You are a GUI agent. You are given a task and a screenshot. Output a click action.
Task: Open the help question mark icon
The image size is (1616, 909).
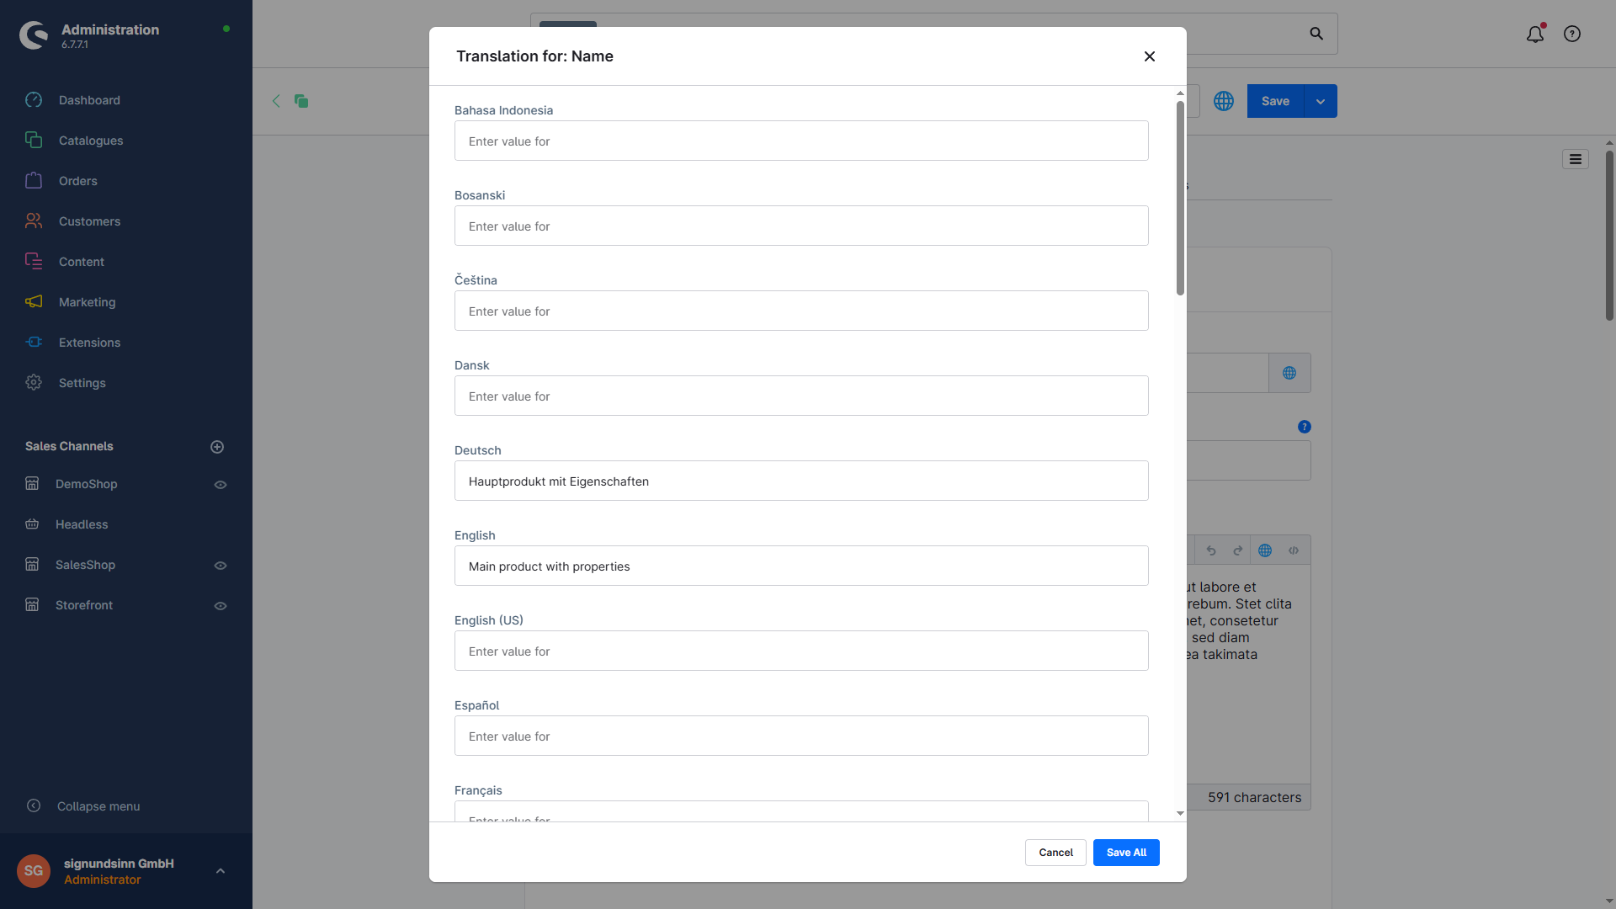[1572, 35]
